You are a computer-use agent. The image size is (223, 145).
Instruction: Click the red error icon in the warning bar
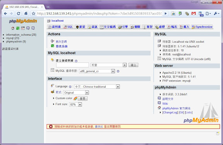tap(51, 126)
